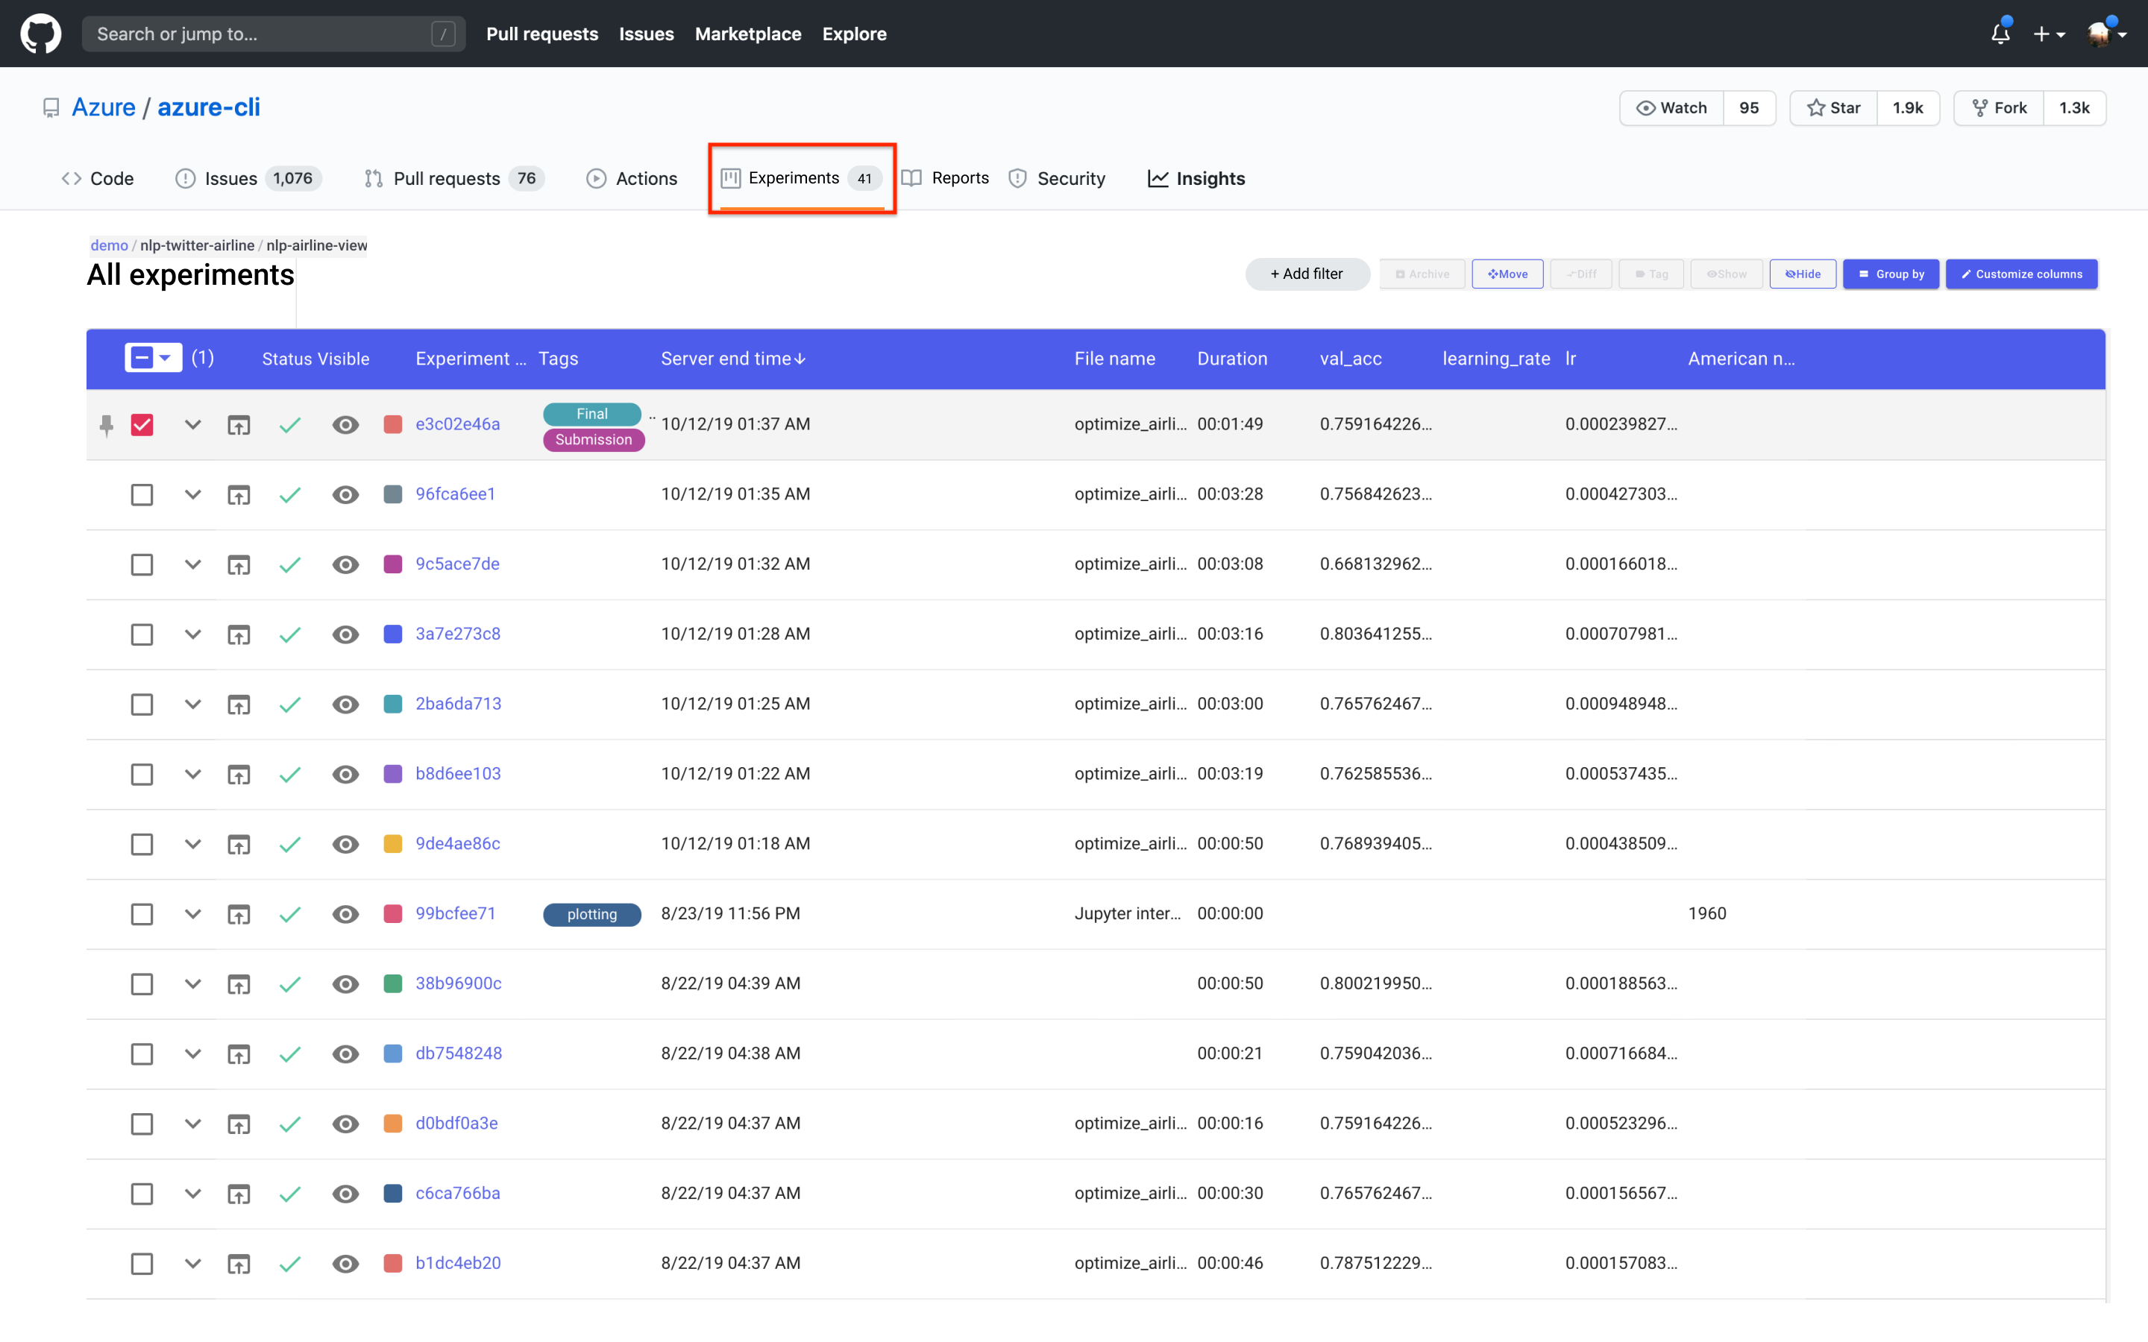Toggle visibility eye for the 2ba6da713 experiment
This screenshot has width=2148, height=1342.
[x=345, y=705]
